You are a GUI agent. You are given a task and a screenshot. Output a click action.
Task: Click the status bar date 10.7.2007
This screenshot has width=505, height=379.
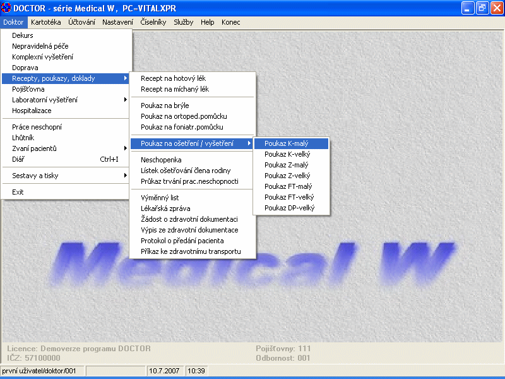tap(165, 371)
